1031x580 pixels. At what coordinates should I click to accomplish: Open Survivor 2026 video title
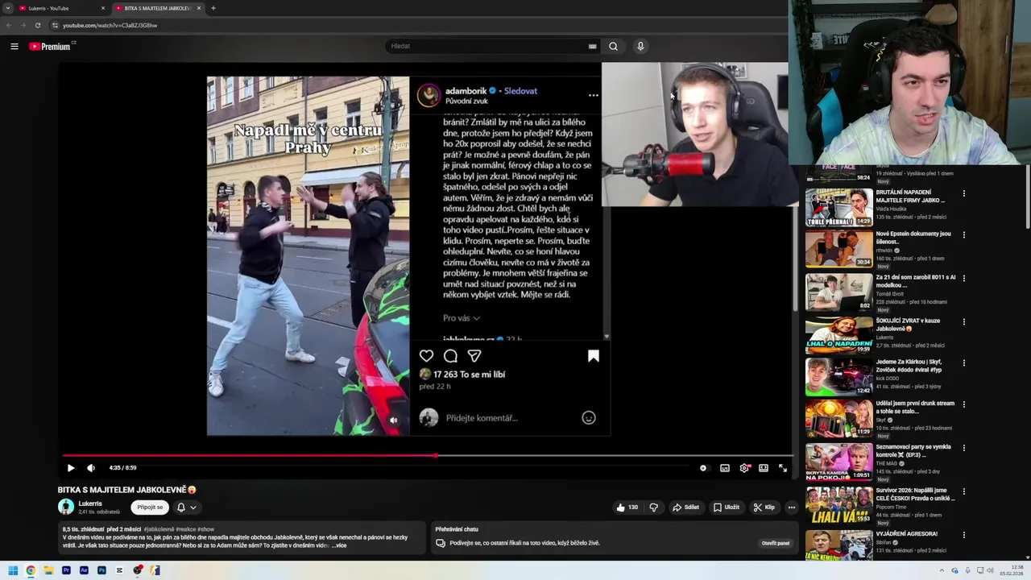(x=915, y=494)
